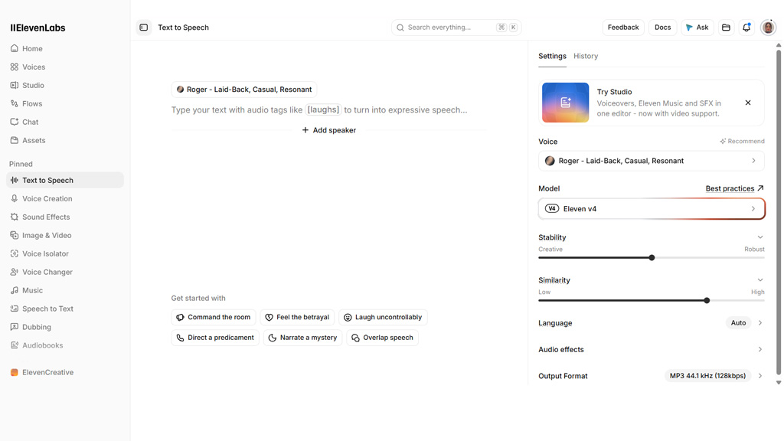Open the Language Auto setting
Viewport: 784px width, 441px height.
click(651, 323)
